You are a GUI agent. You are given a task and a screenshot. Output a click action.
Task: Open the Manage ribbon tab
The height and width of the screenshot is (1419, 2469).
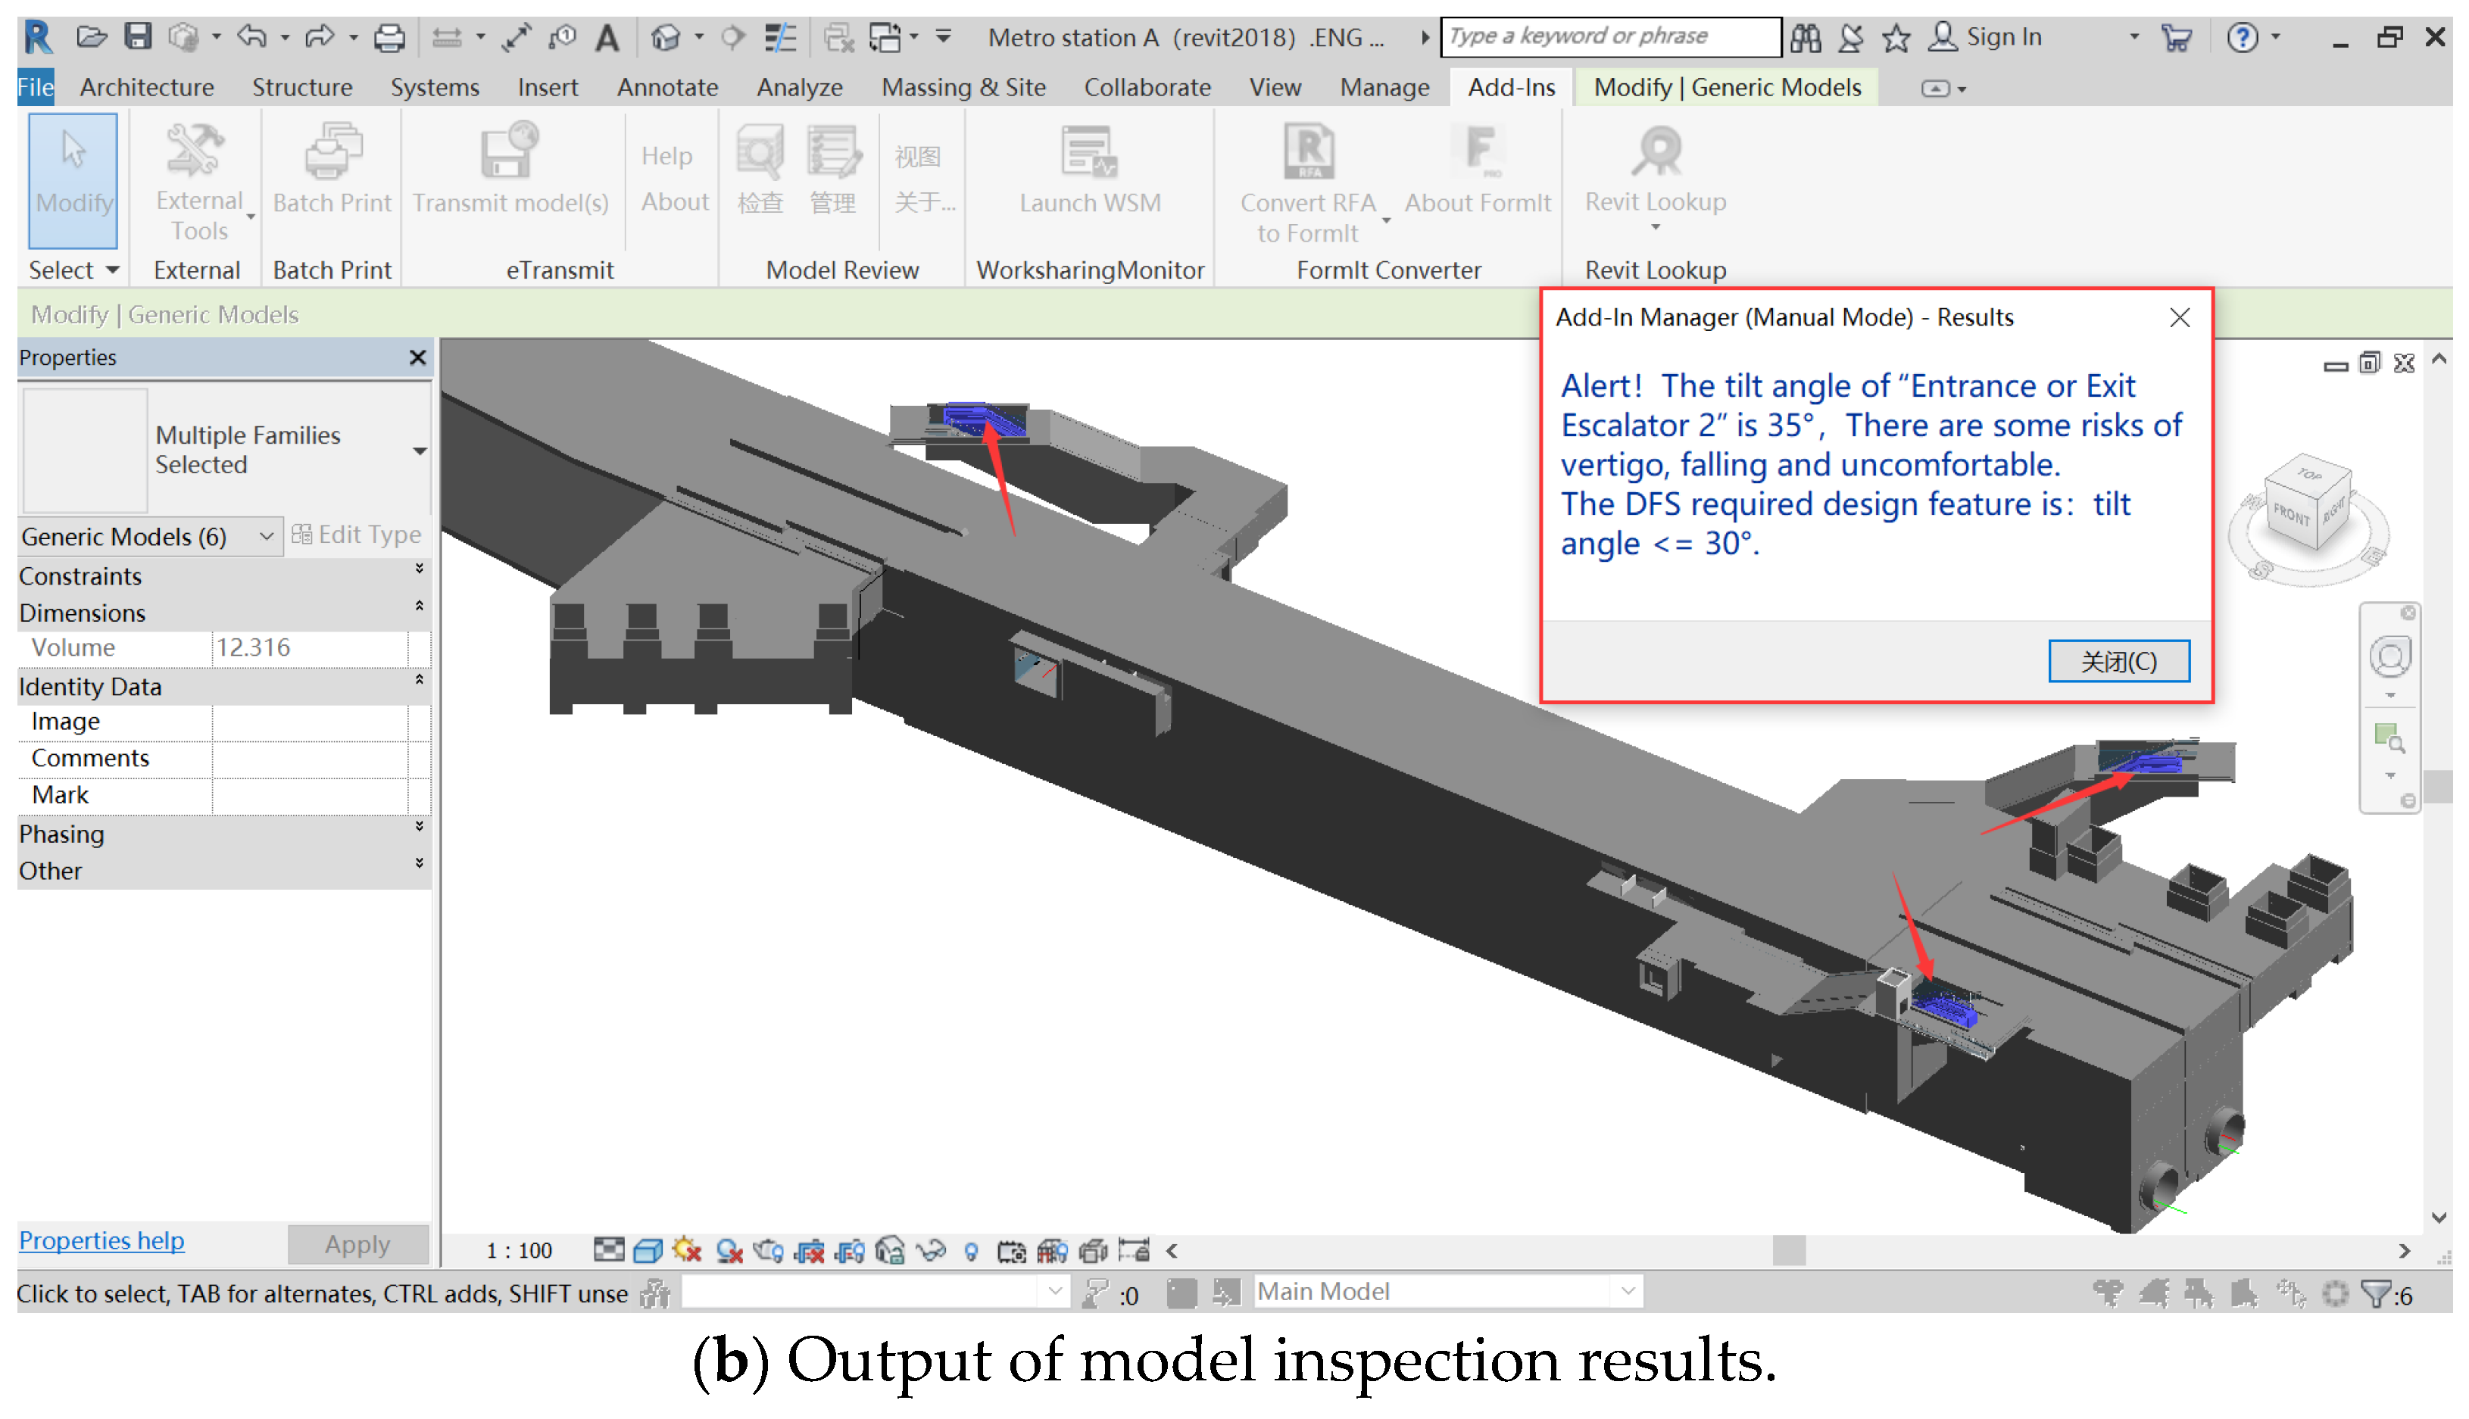1383,88
